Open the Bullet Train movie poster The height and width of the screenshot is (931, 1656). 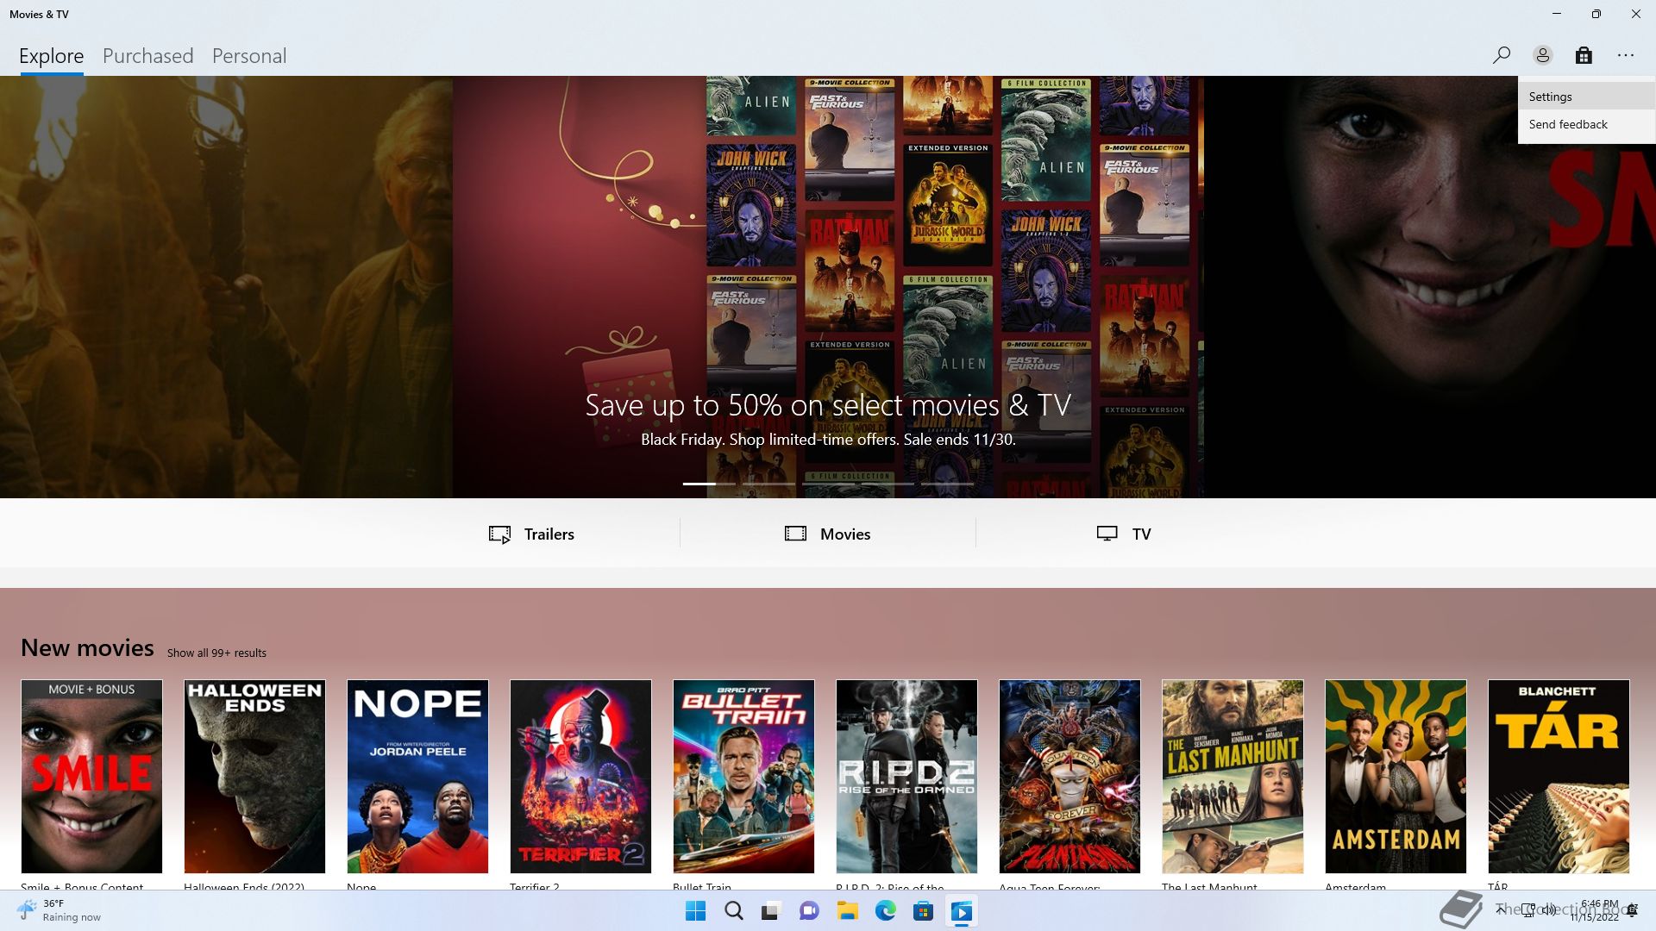(743, 776)
